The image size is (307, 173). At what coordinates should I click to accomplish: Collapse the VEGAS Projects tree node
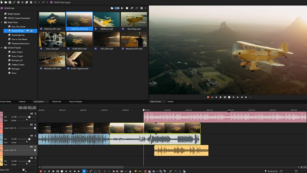pyautogui.click(x=1, y=48)
